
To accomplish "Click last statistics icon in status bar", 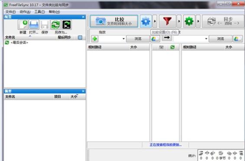I will coord(241,153).
